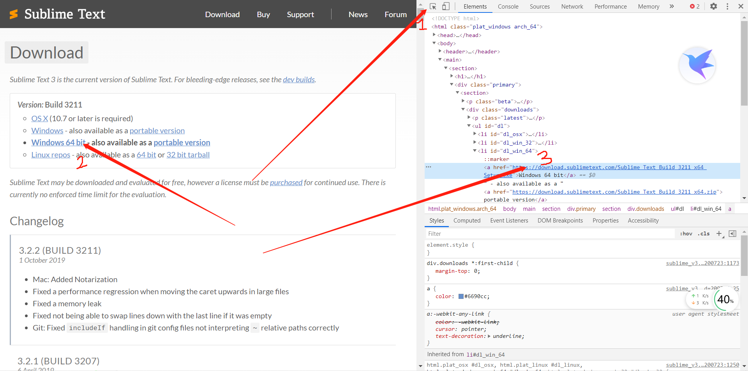This screenshot has height=371, width=748.
Task: Open DevTools more options kebab menu
Action: pyautogui.click(x=727, y=6)
